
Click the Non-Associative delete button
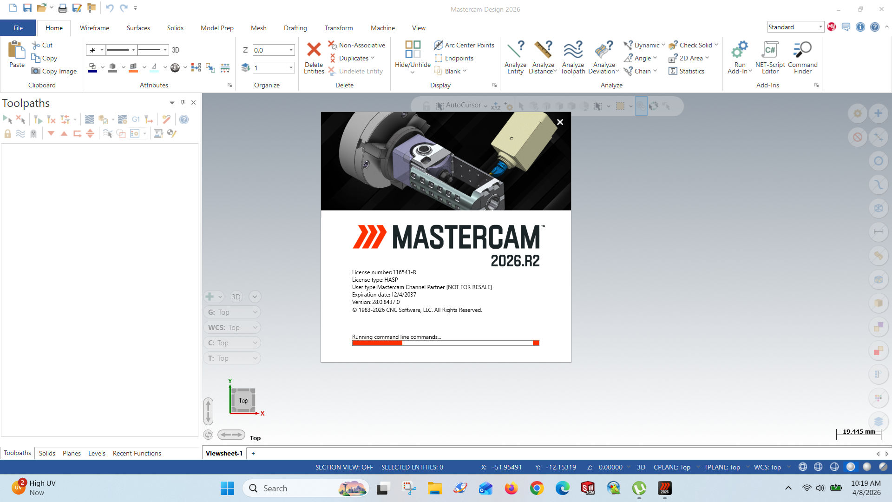(x=357, y=45)
